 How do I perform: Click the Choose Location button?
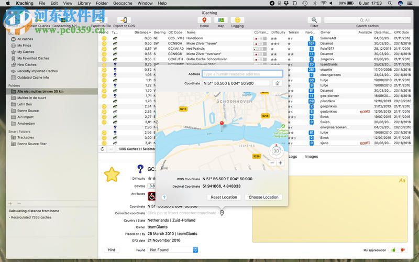coord(263,197)
